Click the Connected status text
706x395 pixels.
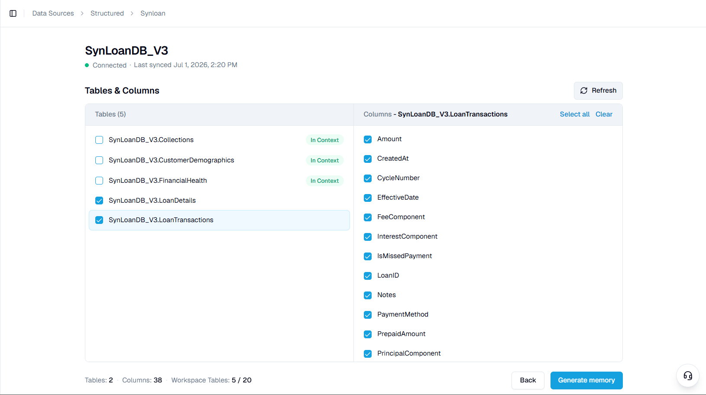[x=110, y=65]
